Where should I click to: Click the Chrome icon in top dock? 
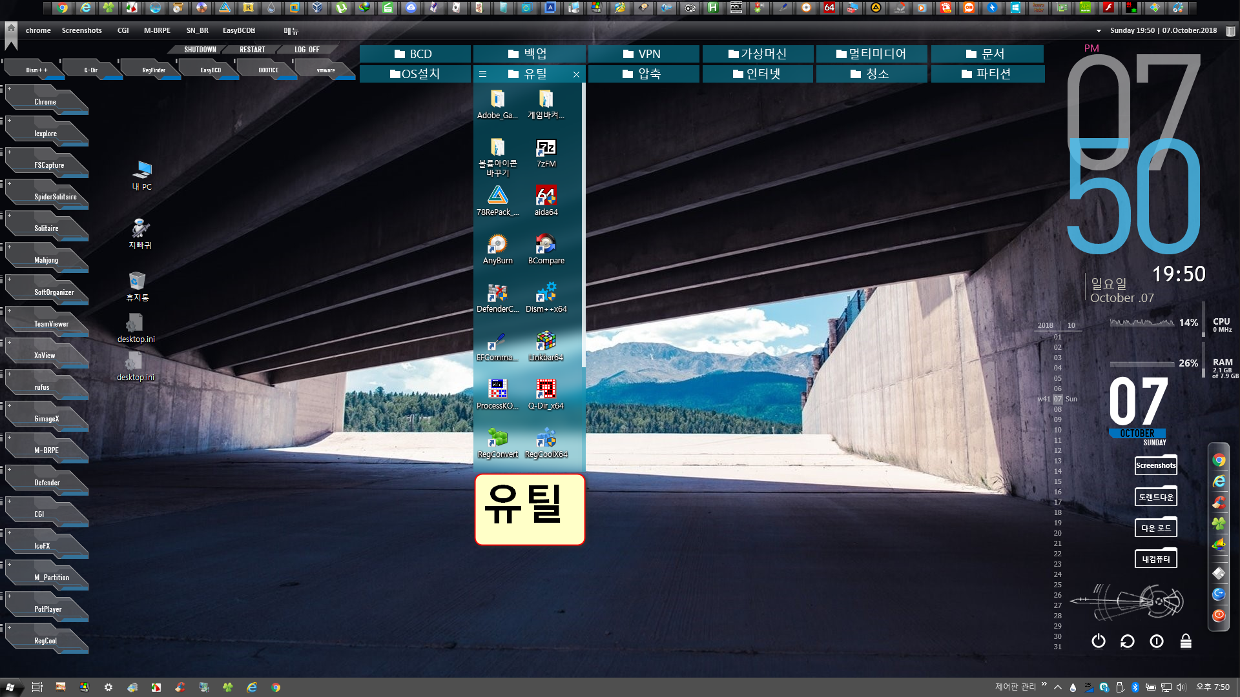click(x=63, y=8)
